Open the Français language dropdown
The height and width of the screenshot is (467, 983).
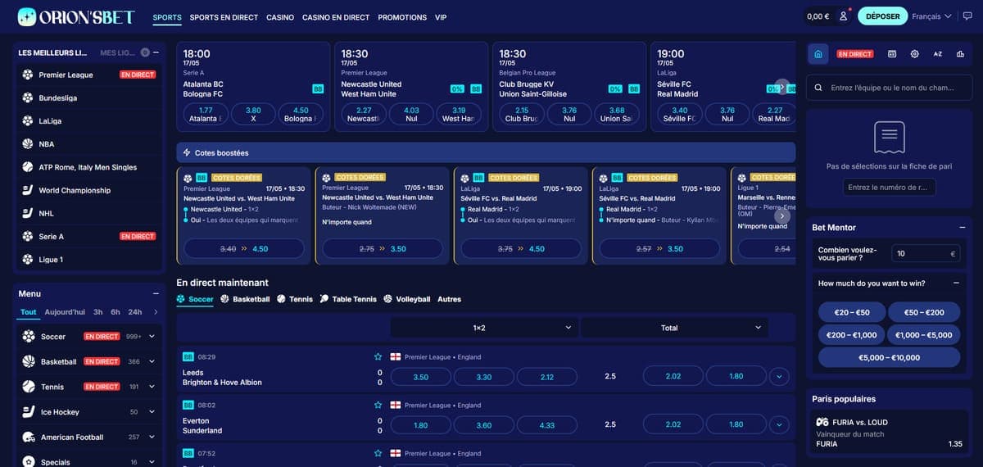(x=931, y=16)
